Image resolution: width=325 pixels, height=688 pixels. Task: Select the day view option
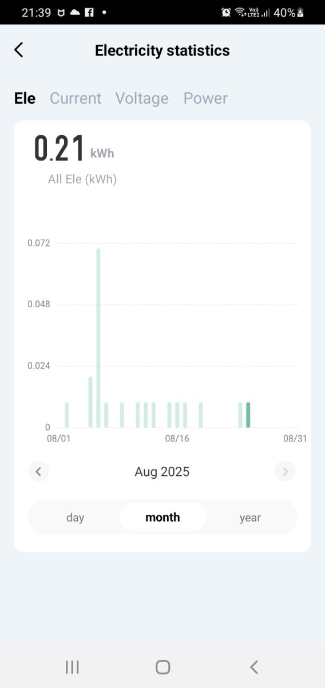click(x=75, y=518)
